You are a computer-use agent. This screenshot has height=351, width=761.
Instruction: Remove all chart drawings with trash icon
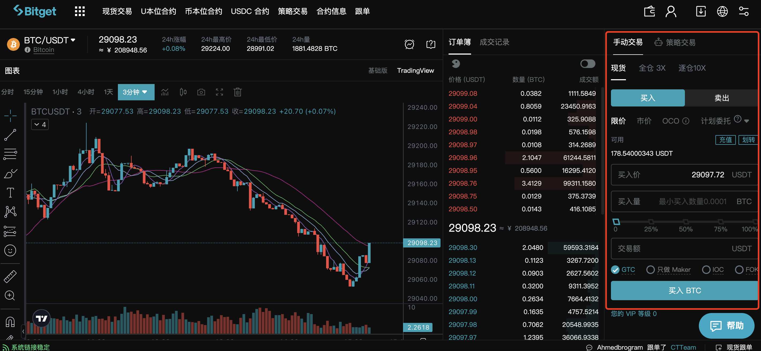237,92
